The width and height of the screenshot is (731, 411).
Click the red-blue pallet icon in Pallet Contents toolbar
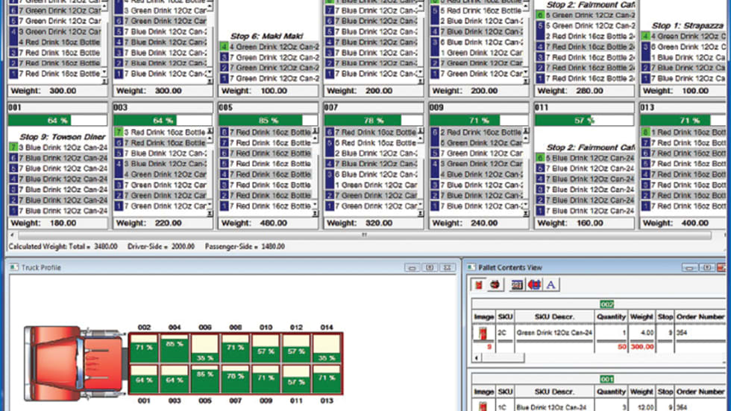coord(534,284)
